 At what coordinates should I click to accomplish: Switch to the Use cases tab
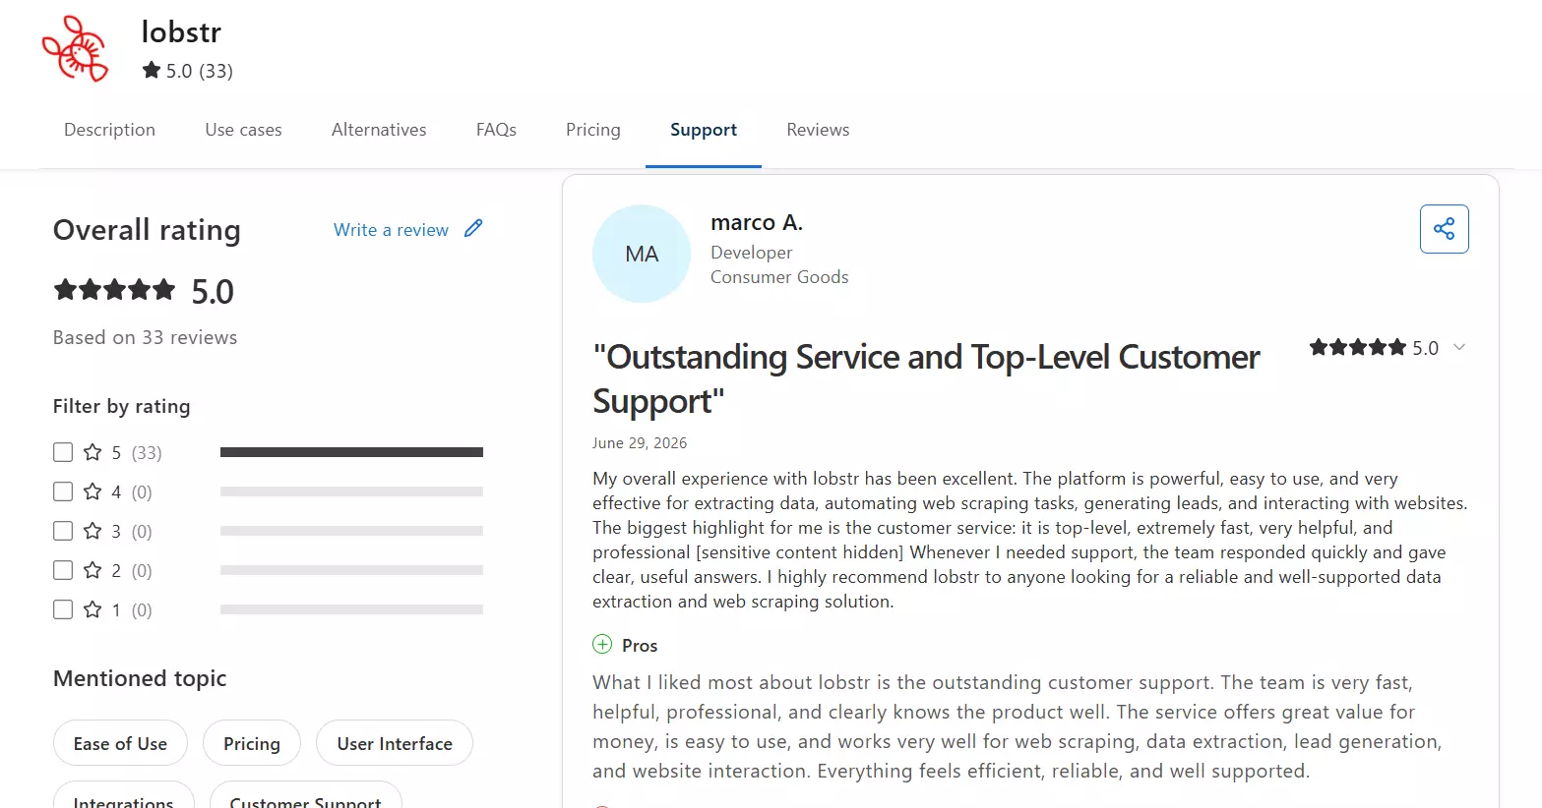tap(243, 130)
